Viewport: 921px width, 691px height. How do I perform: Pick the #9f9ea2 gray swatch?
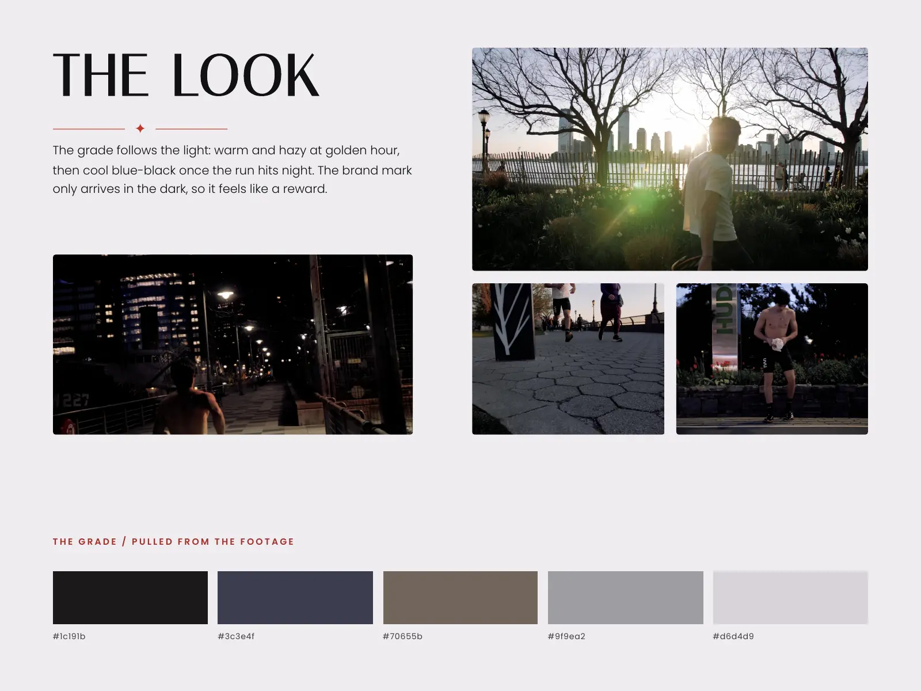[x=626, y=598]
